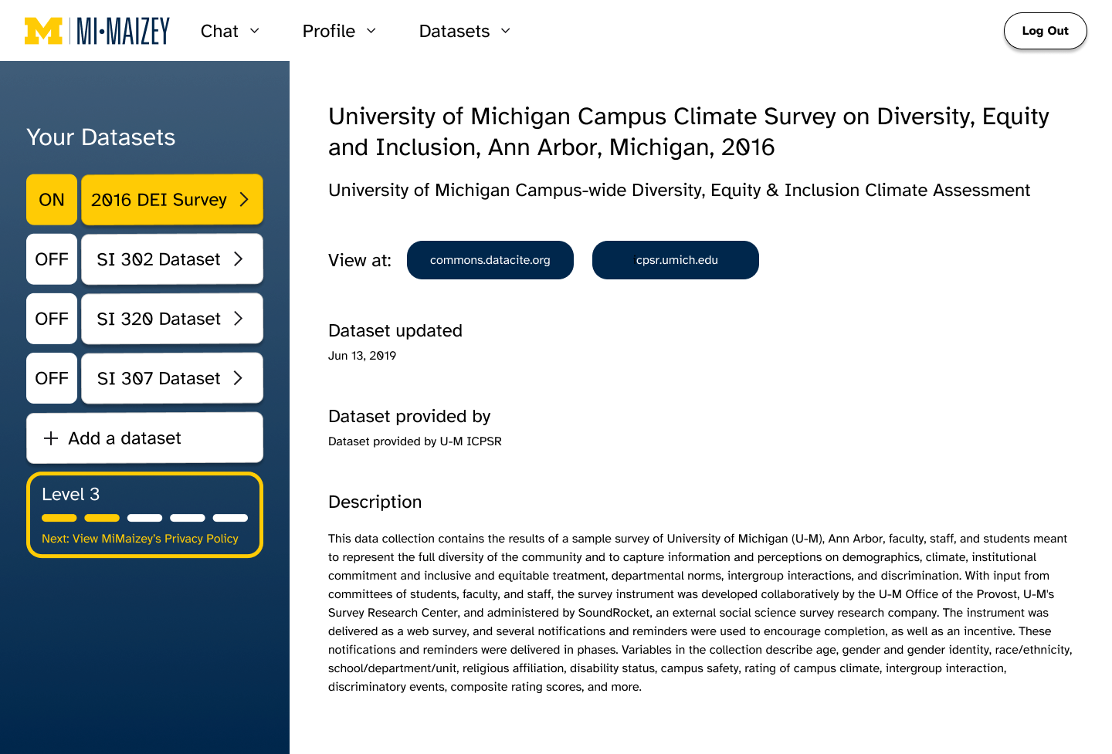Click the View at: label
The image size is (1112, 754).
point(360,260)
